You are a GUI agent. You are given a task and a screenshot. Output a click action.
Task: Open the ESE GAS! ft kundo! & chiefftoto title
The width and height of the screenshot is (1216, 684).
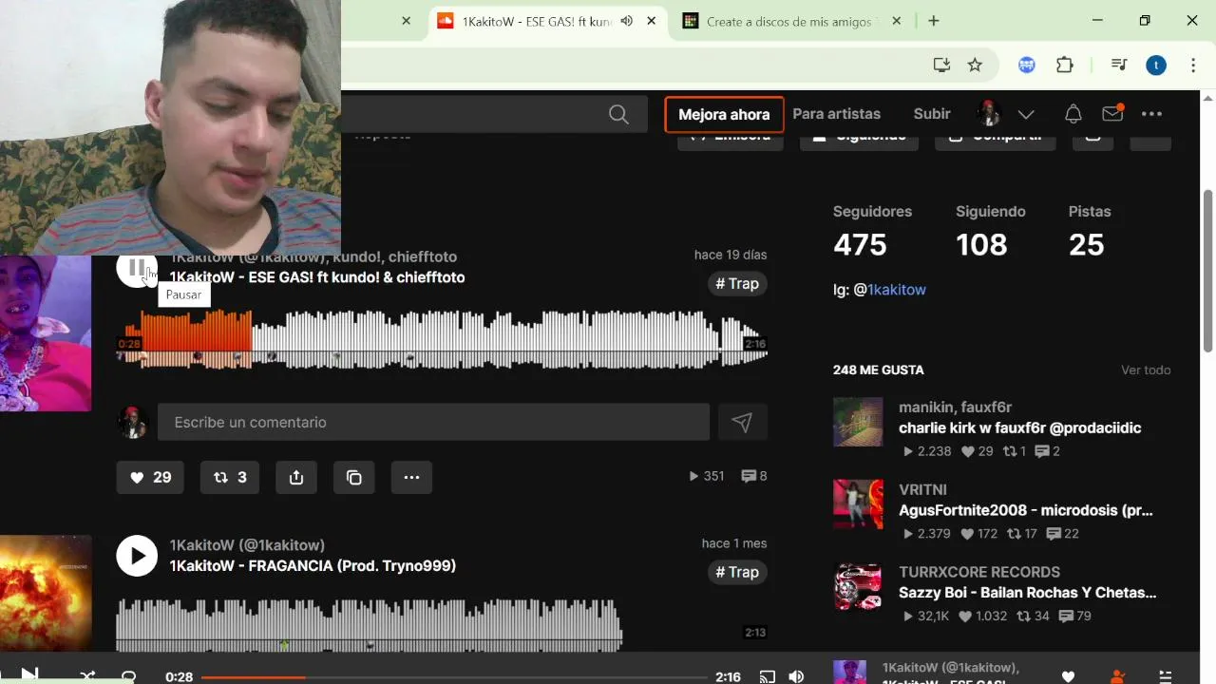317,277
